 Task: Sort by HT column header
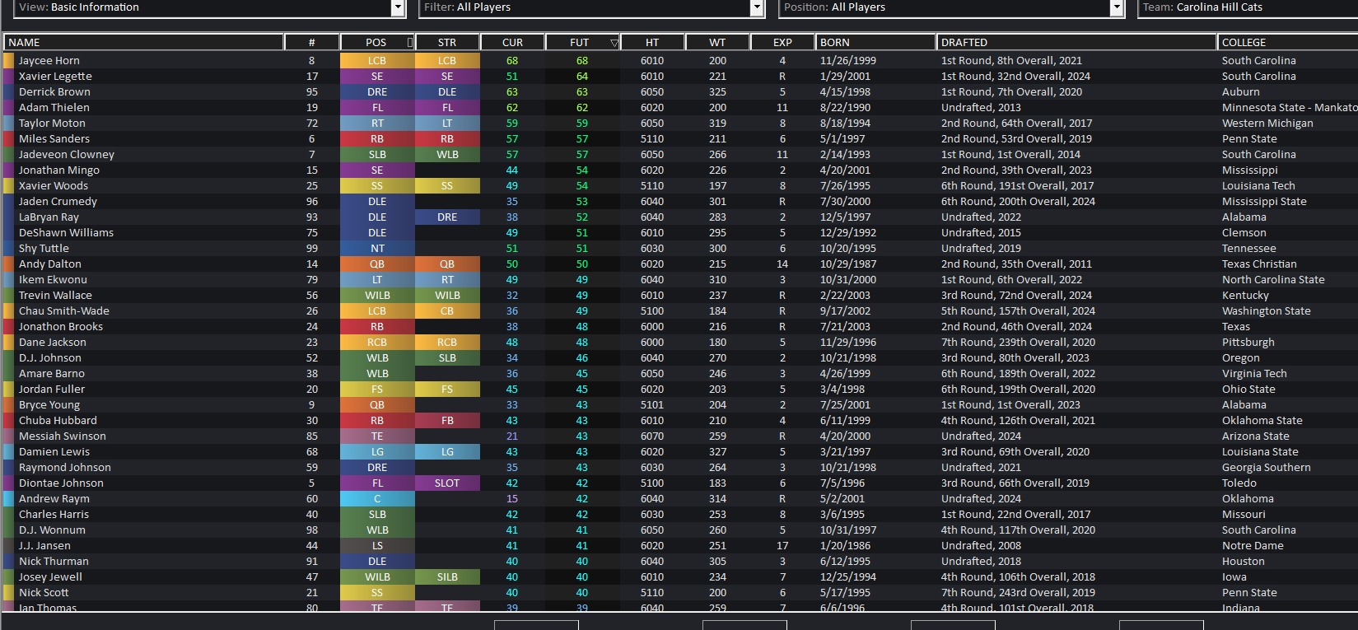coord(652,42)
